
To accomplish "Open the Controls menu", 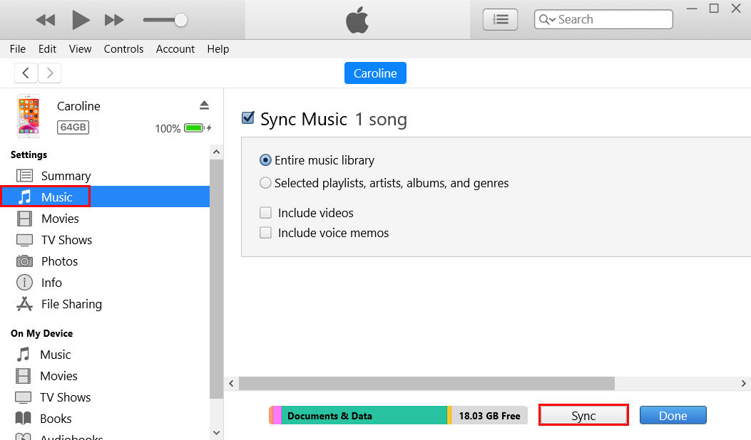I will tap(123, 49).
